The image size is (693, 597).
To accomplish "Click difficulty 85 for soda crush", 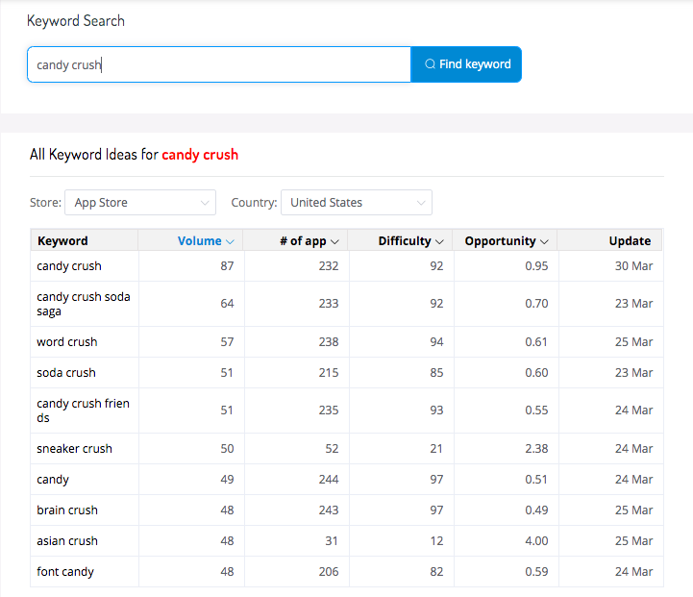I will 436,372.
